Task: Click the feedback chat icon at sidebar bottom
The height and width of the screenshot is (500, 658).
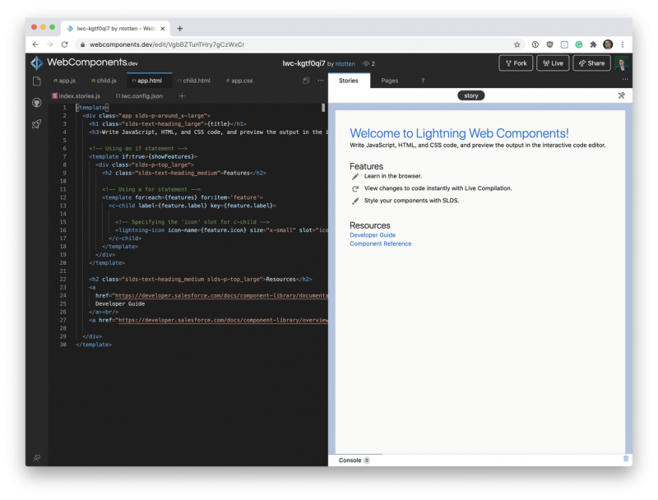Action: pyautogui.click(x=37, y=457)
